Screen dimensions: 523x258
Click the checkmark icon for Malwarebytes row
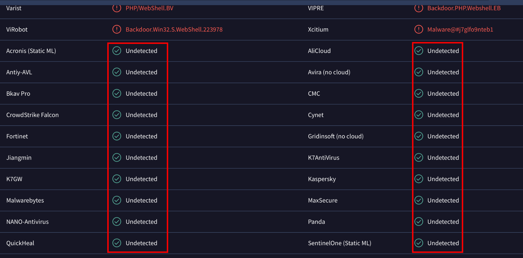click(117, 200)
